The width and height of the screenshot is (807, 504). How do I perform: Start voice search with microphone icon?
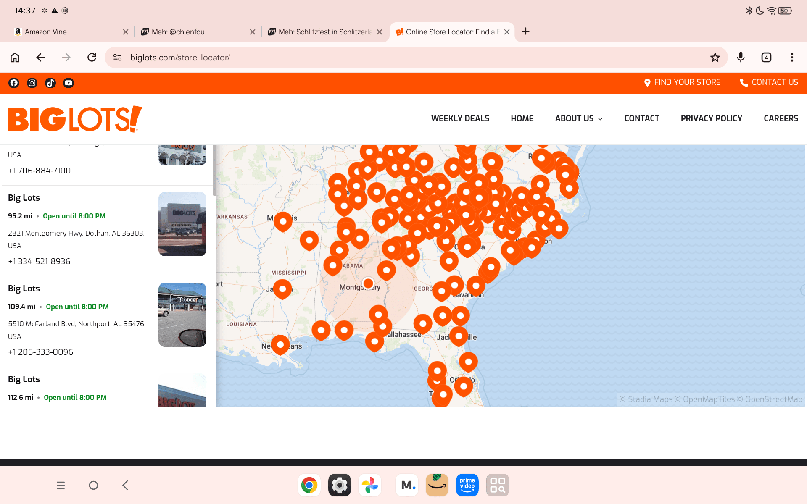741,58
